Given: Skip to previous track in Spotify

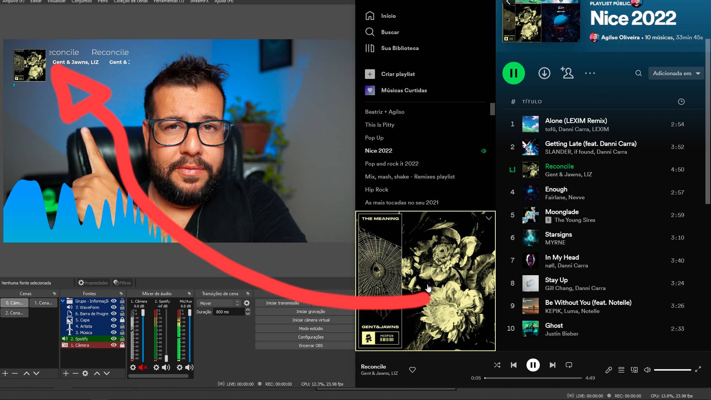Looking at the screenshot, I should tap(514, 365).
